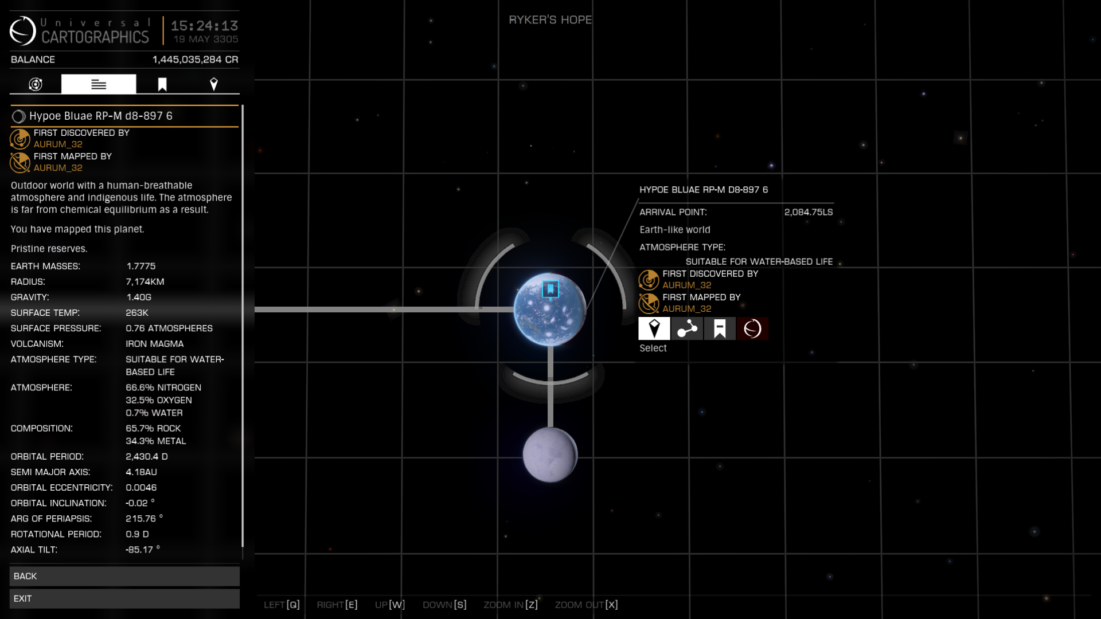Click the LEFT [Q] control hint
Screen dimensions: 1101x619
pyautogui.click(x=282, y=605)
